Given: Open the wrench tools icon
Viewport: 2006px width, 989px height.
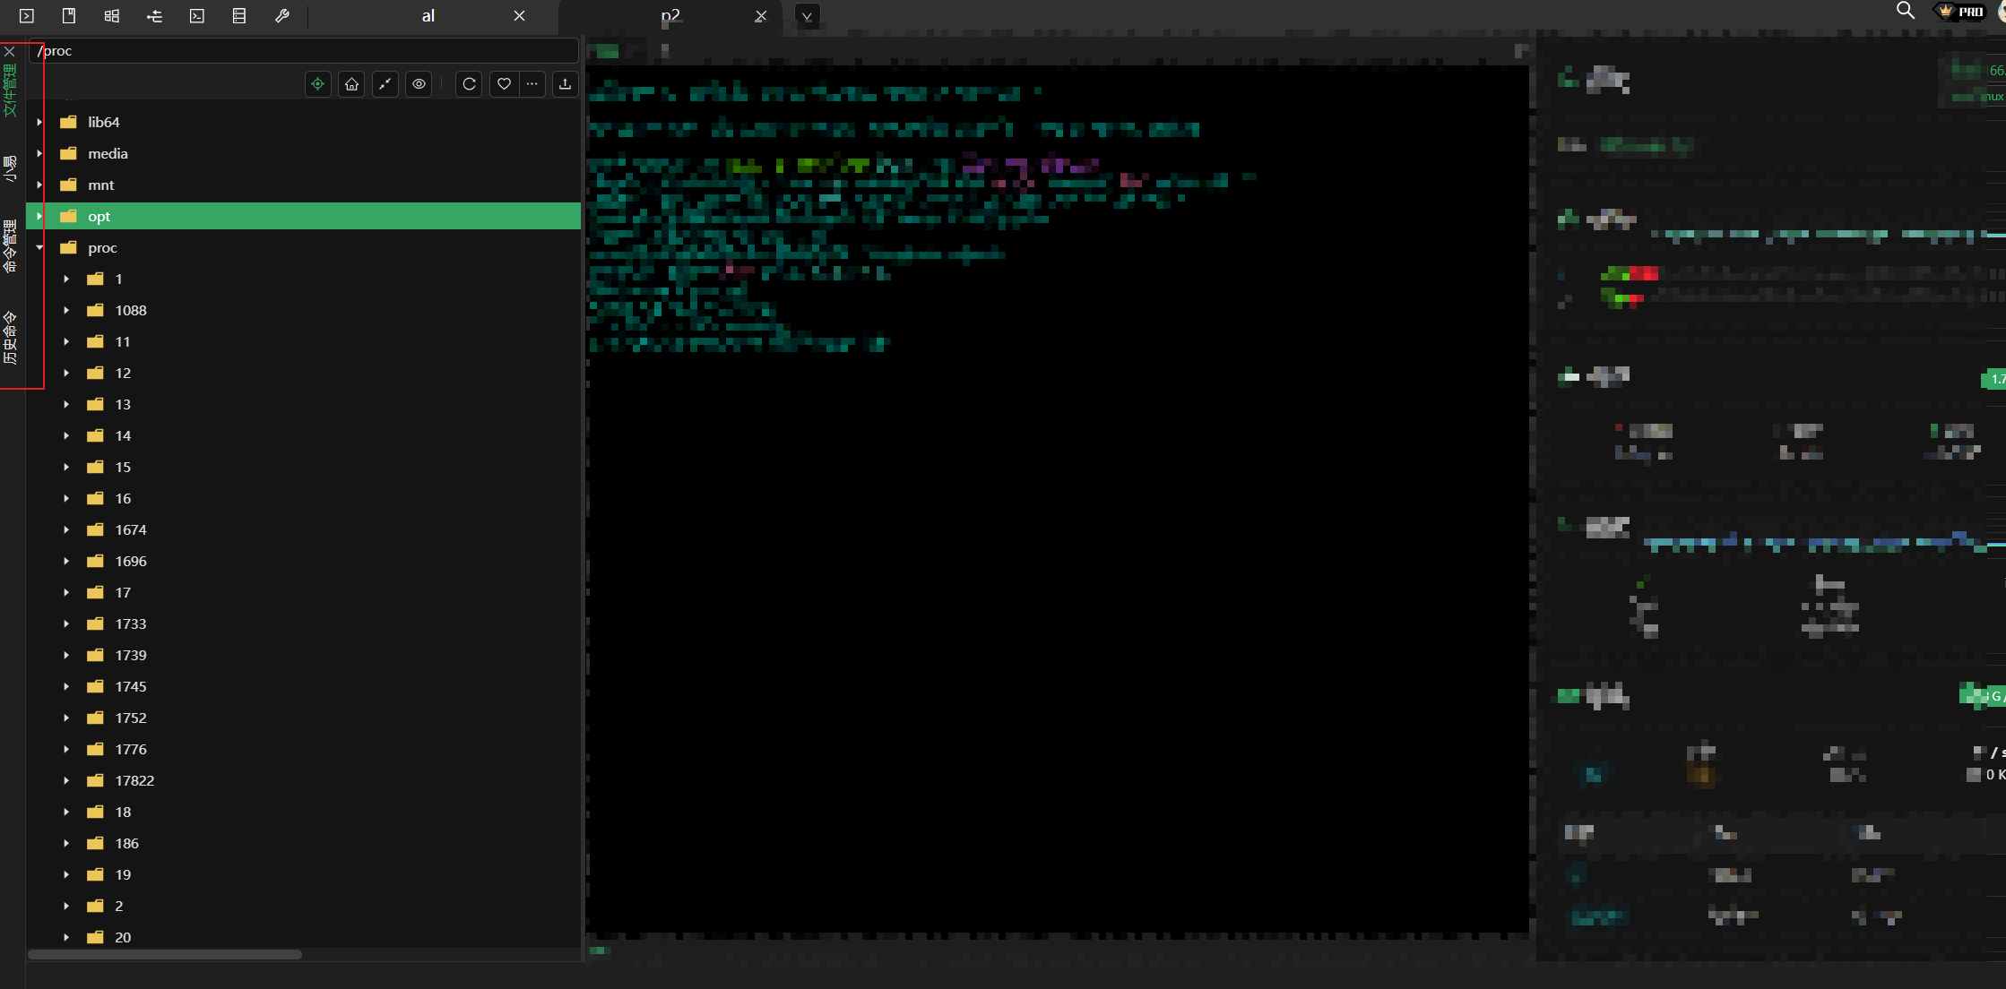Looking at the screenshot, I should tap(282, 16).
